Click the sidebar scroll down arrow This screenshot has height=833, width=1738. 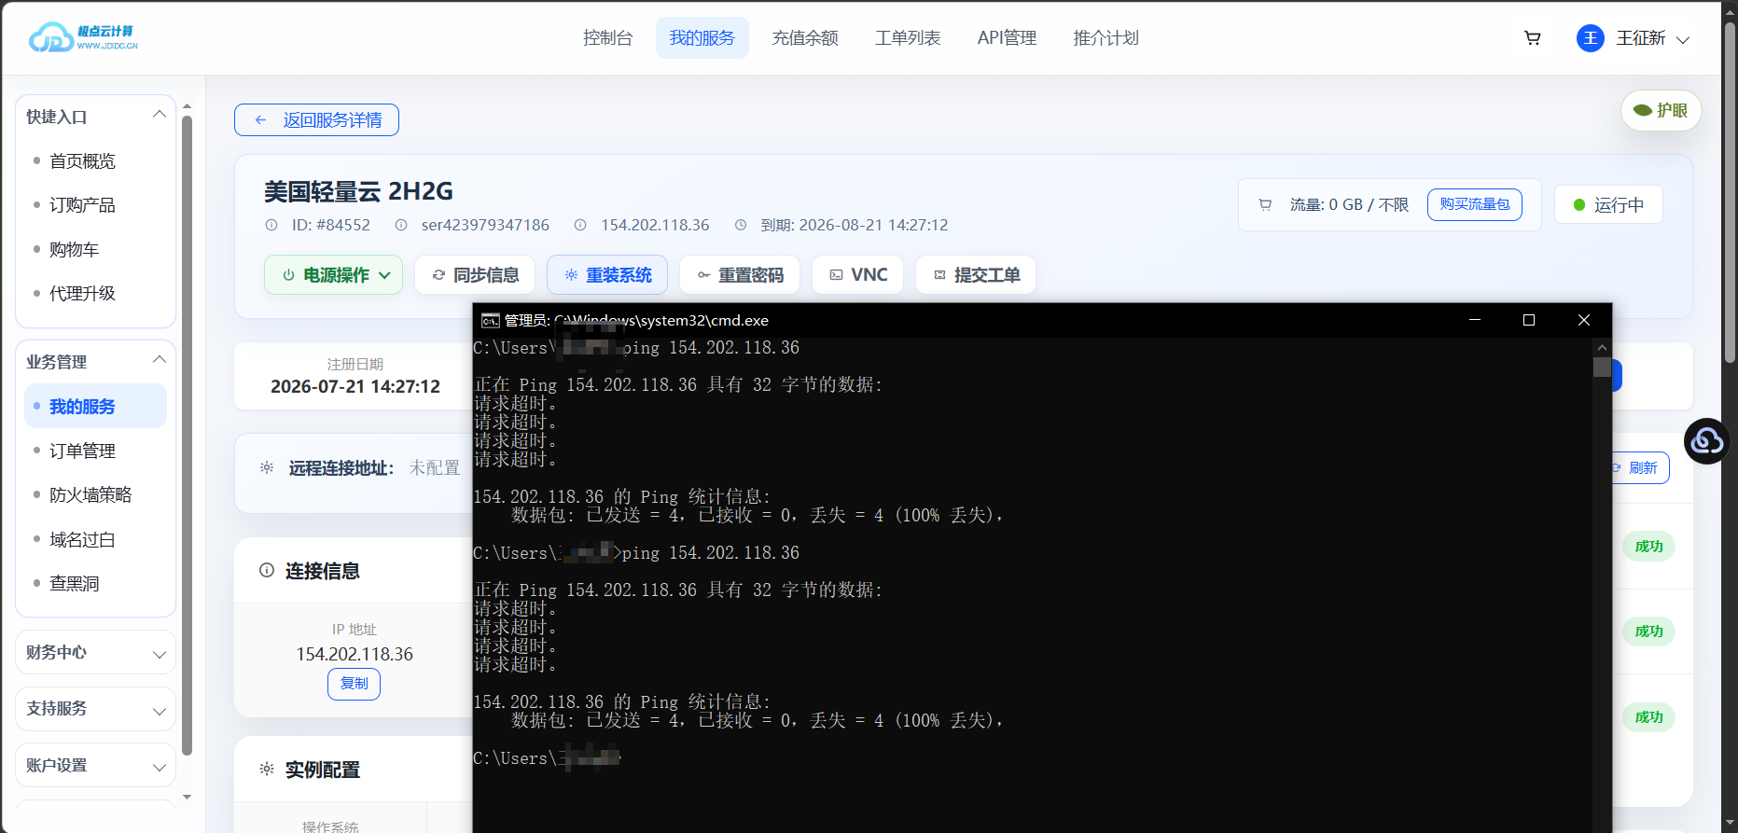pos(187,797)
